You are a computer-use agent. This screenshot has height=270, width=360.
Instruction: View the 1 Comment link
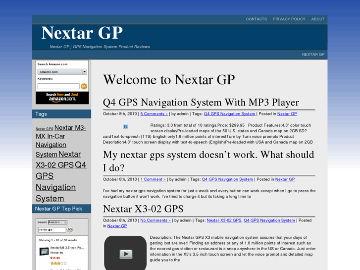pyautogui.click(x=153, y=179)
